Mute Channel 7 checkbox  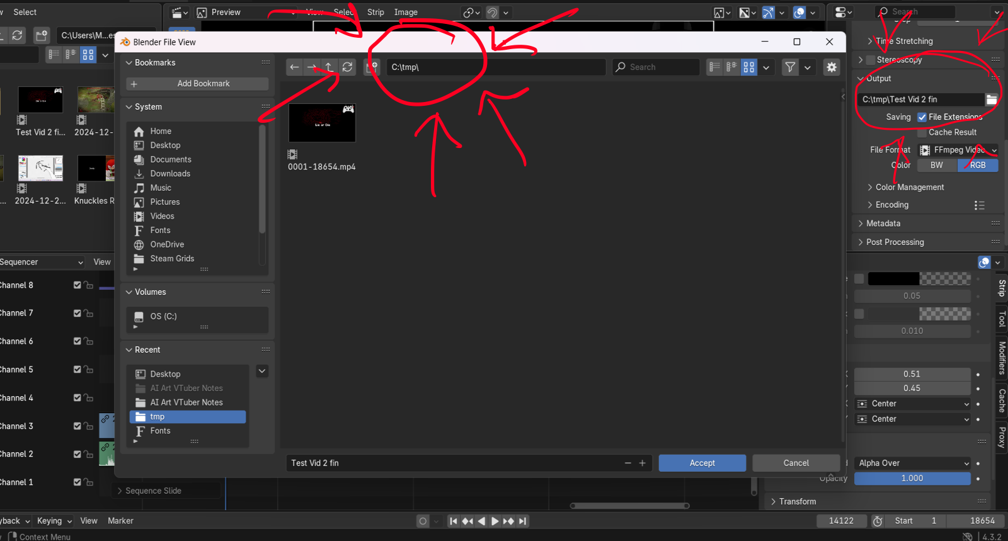77,313
